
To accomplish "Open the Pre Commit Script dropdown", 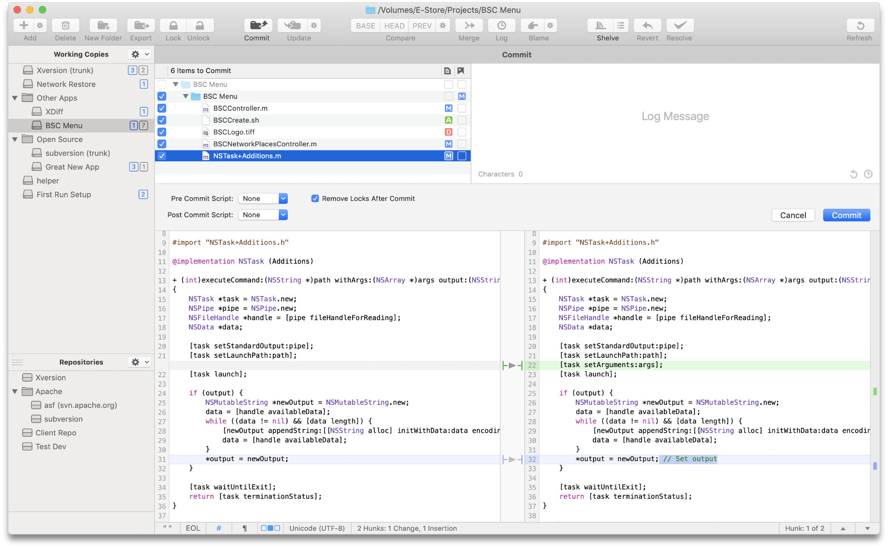I will click(x=263, y=199).
